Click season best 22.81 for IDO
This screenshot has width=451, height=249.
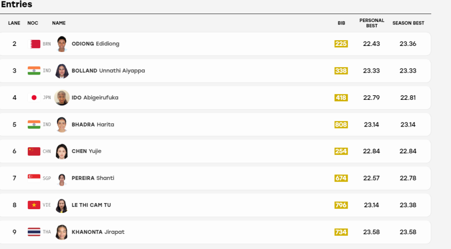[408, 98]
